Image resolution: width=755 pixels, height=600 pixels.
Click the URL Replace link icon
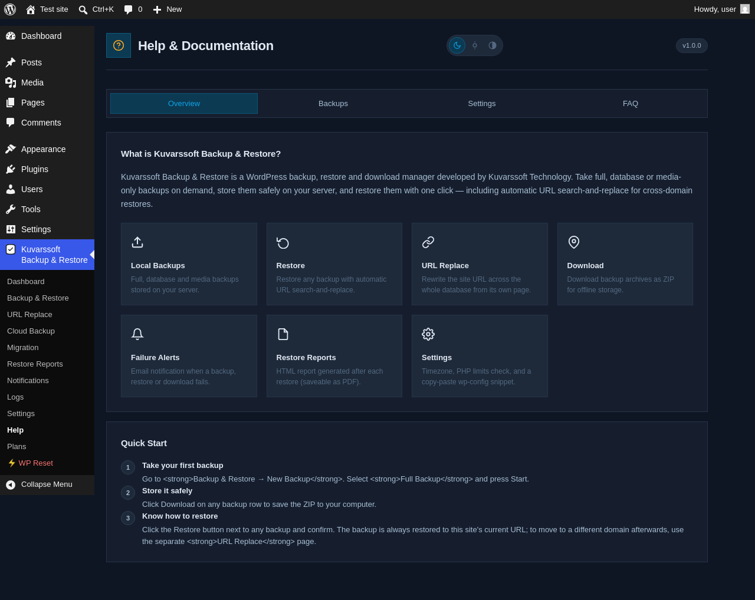[x=428, y=242]
